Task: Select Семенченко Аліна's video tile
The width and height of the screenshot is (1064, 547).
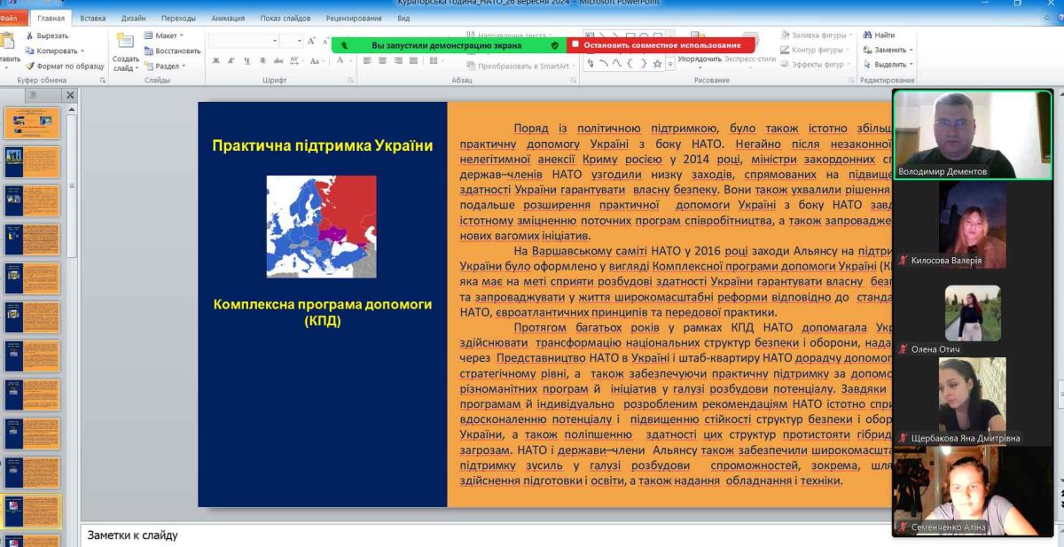Action: [972, 490]
